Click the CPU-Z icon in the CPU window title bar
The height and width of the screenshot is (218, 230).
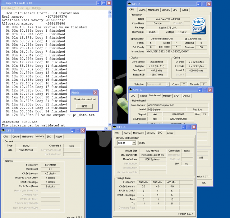129,4
